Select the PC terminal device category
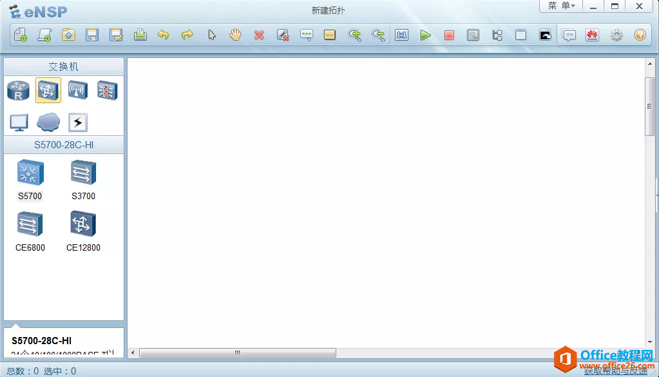The image size is (659, 377). click(x=19, y=122)
